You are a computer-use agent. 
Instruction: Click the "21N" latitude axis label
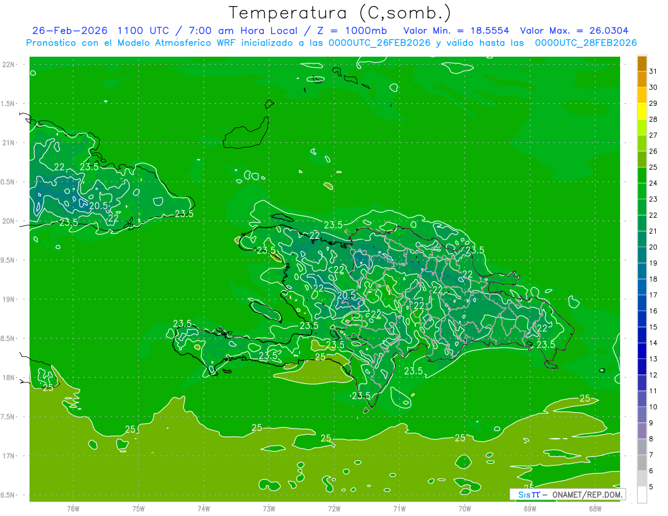click(8, 143)
